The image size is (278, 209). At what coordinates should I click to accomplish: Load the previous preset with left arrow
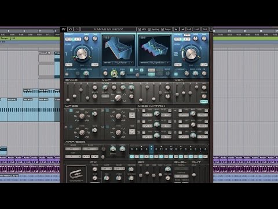tap(176, 29)
